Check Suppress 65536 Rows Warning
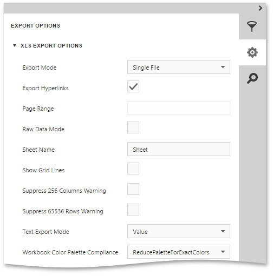 point(133,210)
